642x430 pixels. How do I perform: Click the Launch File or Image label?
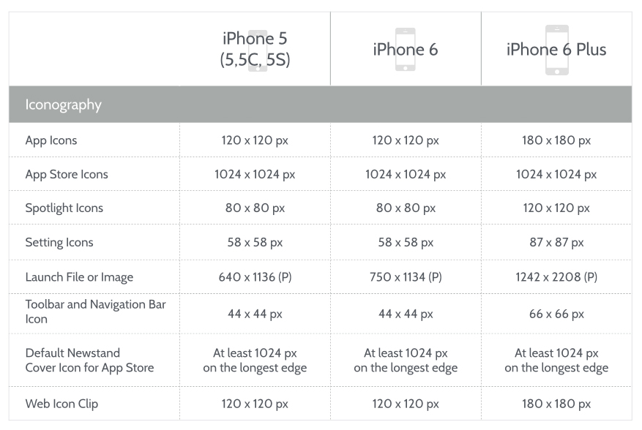coord(79,277)
